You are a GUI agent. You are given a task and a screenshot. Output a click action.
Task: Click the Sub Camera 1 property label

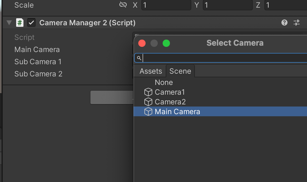tap(38, 62)
